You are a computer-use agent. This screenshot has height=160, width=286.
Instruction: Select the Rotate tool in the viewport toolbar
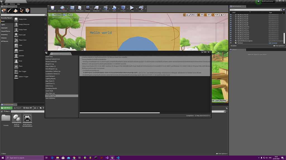click(x=187, y=15)
